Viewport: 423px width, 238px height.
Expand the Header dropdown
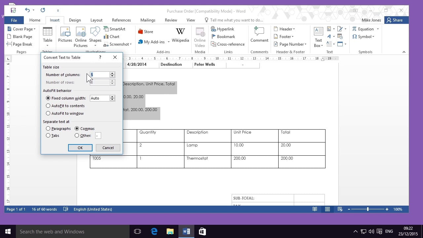[x=285, y=29]
